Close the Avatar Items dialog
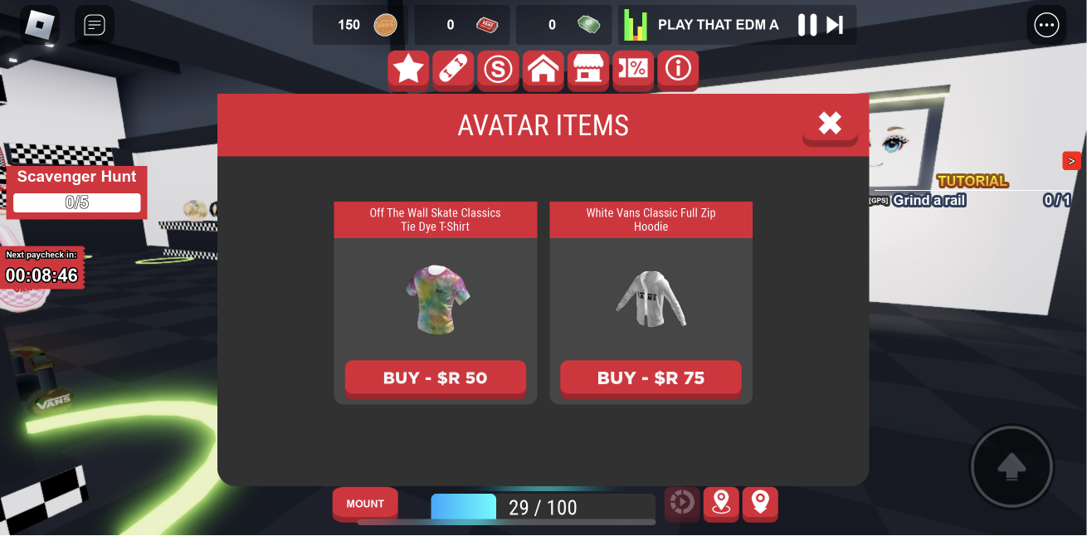This screenshot has width=1087, height=536. tap(830, 124)
